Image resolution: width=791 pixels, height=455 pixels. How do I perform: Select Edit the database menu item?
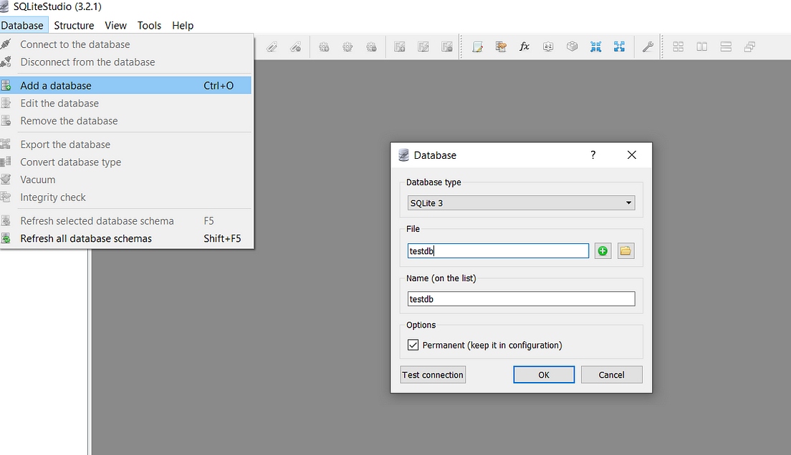[125, 103]
